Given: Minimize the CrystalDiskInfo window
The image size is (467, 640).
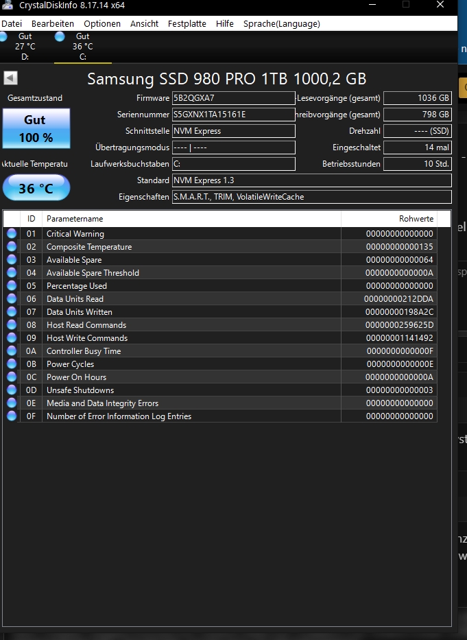Looking at the screenshot, I should (x=372, y=5).
